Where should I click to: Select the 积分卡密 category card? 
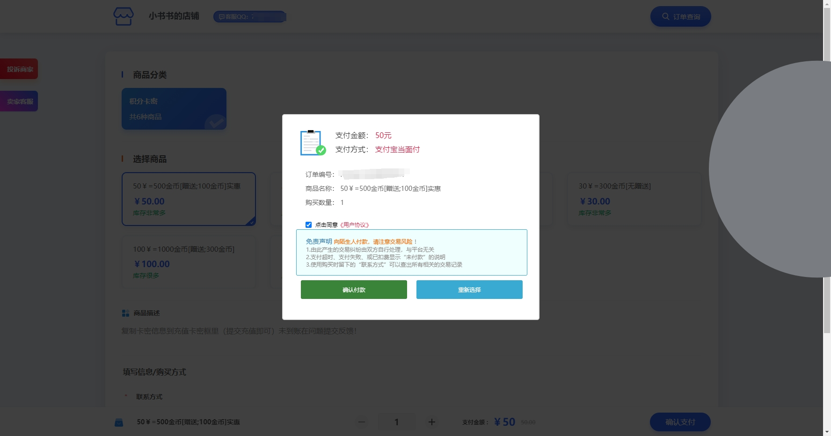174,109
